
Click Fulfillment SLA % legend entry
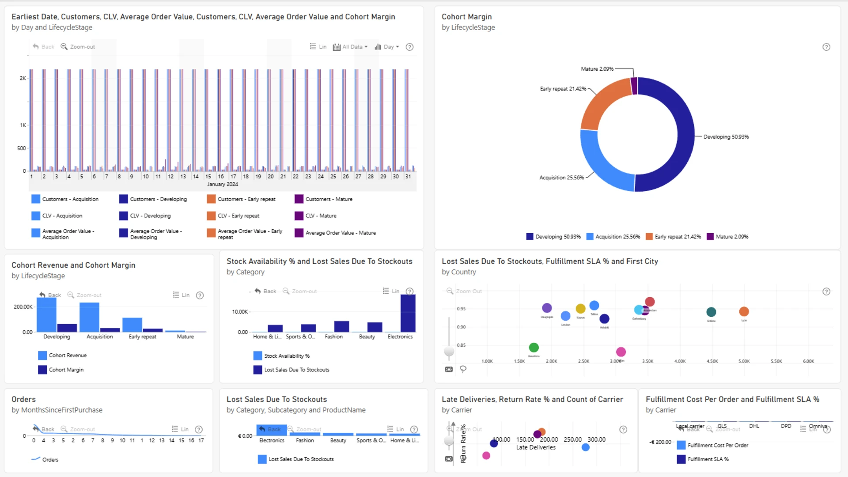pos(703,459)
